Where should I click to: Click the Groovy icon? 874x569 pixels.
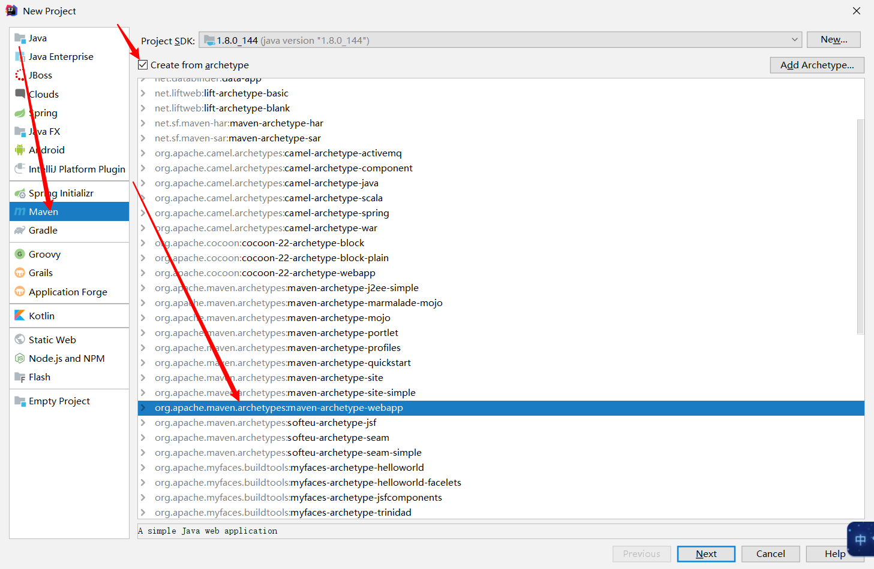tap(20, 254)
